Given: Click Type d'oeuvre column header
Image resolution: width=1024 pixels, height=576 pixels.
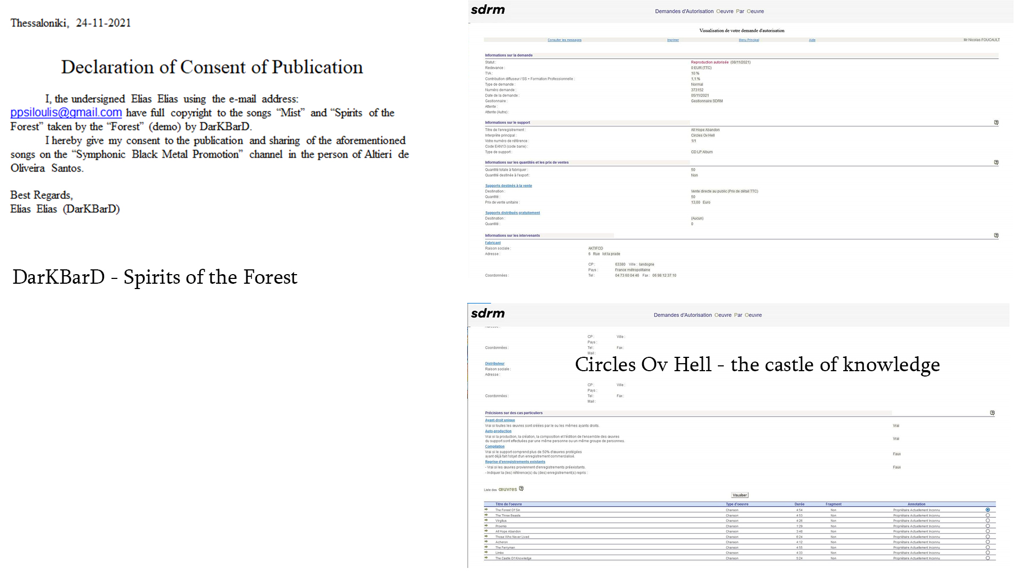Looking at the screenshot, I should point(737,504).
